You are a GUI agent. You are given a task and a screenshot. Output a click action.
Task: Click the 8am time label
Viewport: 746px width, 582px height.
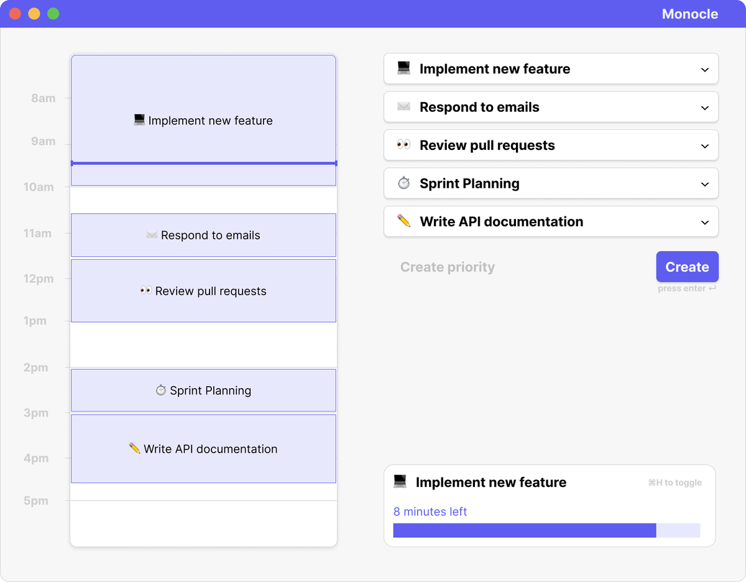[44, 98]
